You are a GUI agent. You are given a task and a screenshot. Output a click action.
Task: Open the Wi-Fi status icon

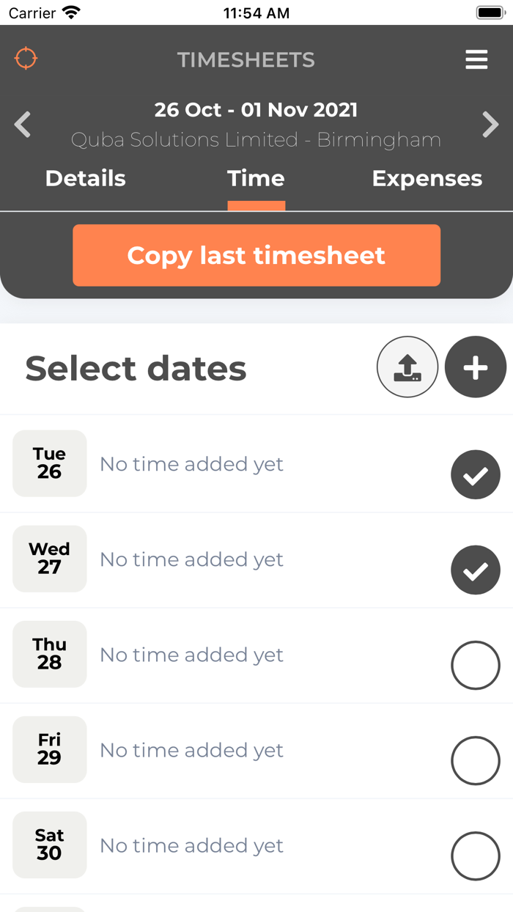pos(70,12)
